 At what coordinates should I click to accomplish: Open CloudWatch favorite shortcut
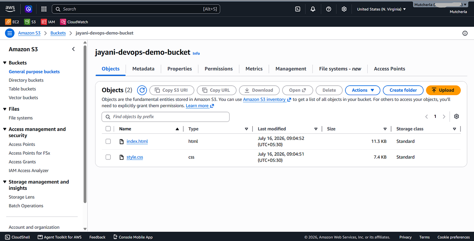74,22
